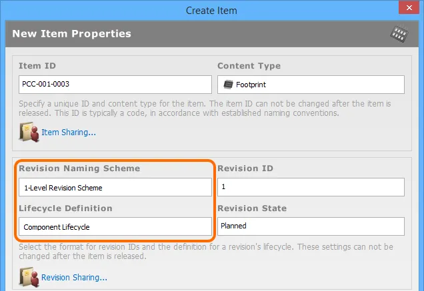Viewport: 424px width, 291px height.
Task: Click the chip icon beside Footprint text
Action: 228,85
